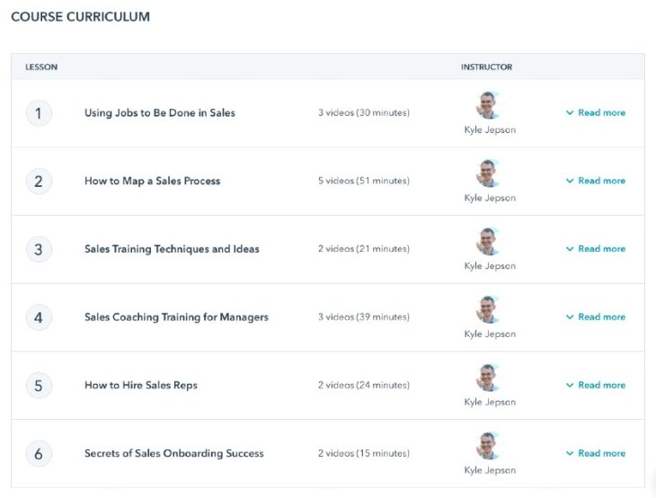The image size is (656, 498).
Task: Click instructor avatar for Sales Coaching lesson
Action: coord(489,310)
